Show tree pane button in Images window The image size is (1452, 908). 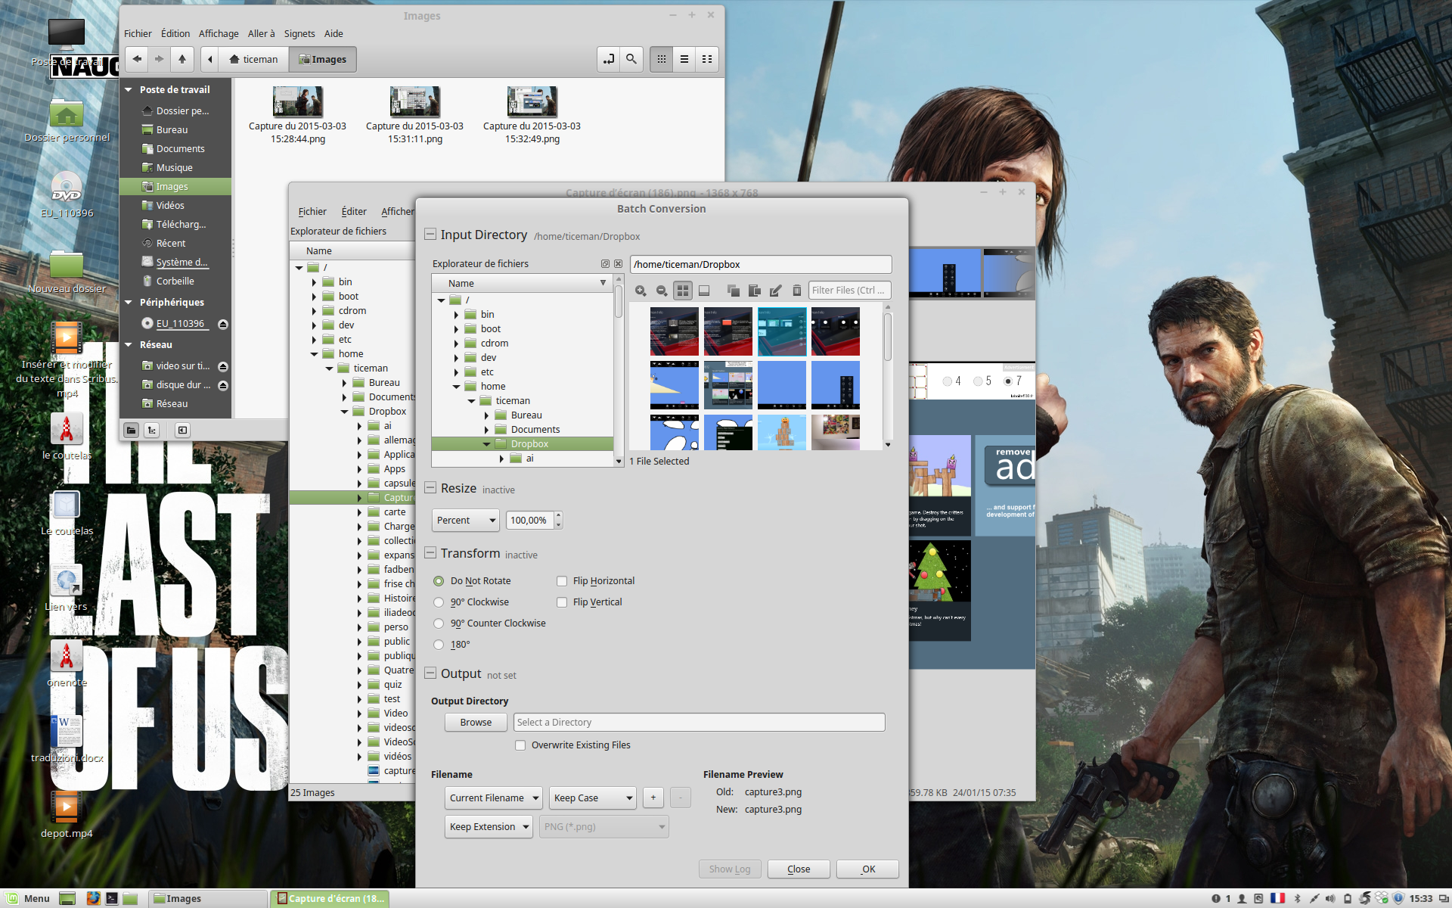tap(152, 430)
